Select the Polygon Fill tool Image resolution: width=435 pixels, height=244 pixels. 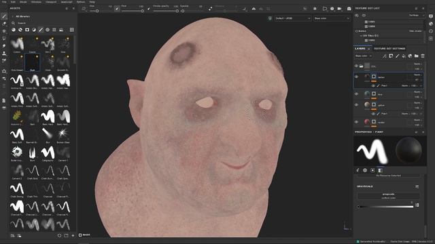4,39
